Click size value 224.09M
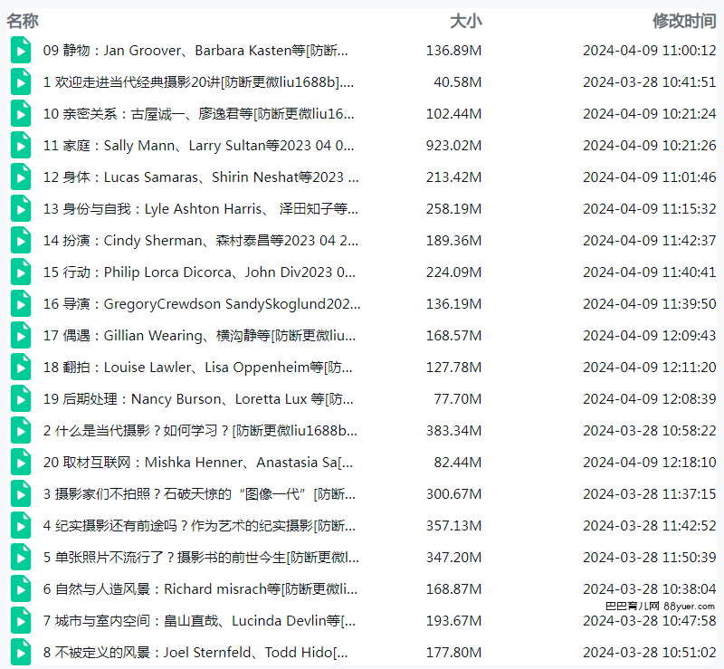The width and height of the screenshot is (724, 669). [454, 272]
